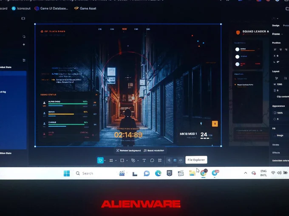Click the Stroke section header
This screenshot has height=216, width=289.
(276, 145)
